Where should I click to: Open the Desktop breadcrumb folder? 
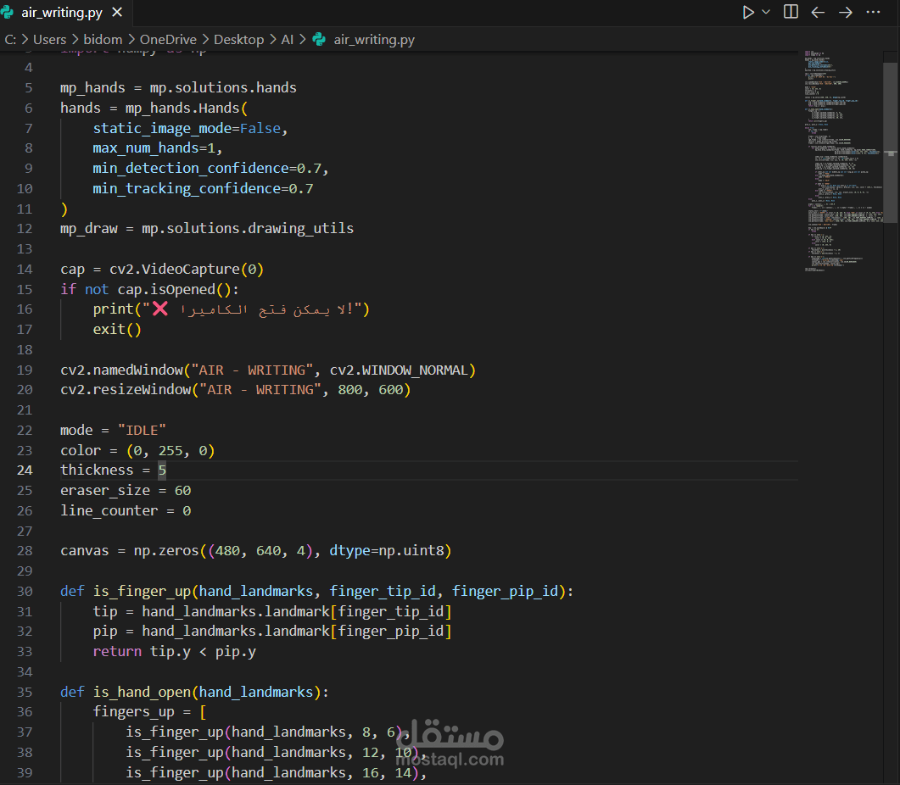[x=238, y=40]
